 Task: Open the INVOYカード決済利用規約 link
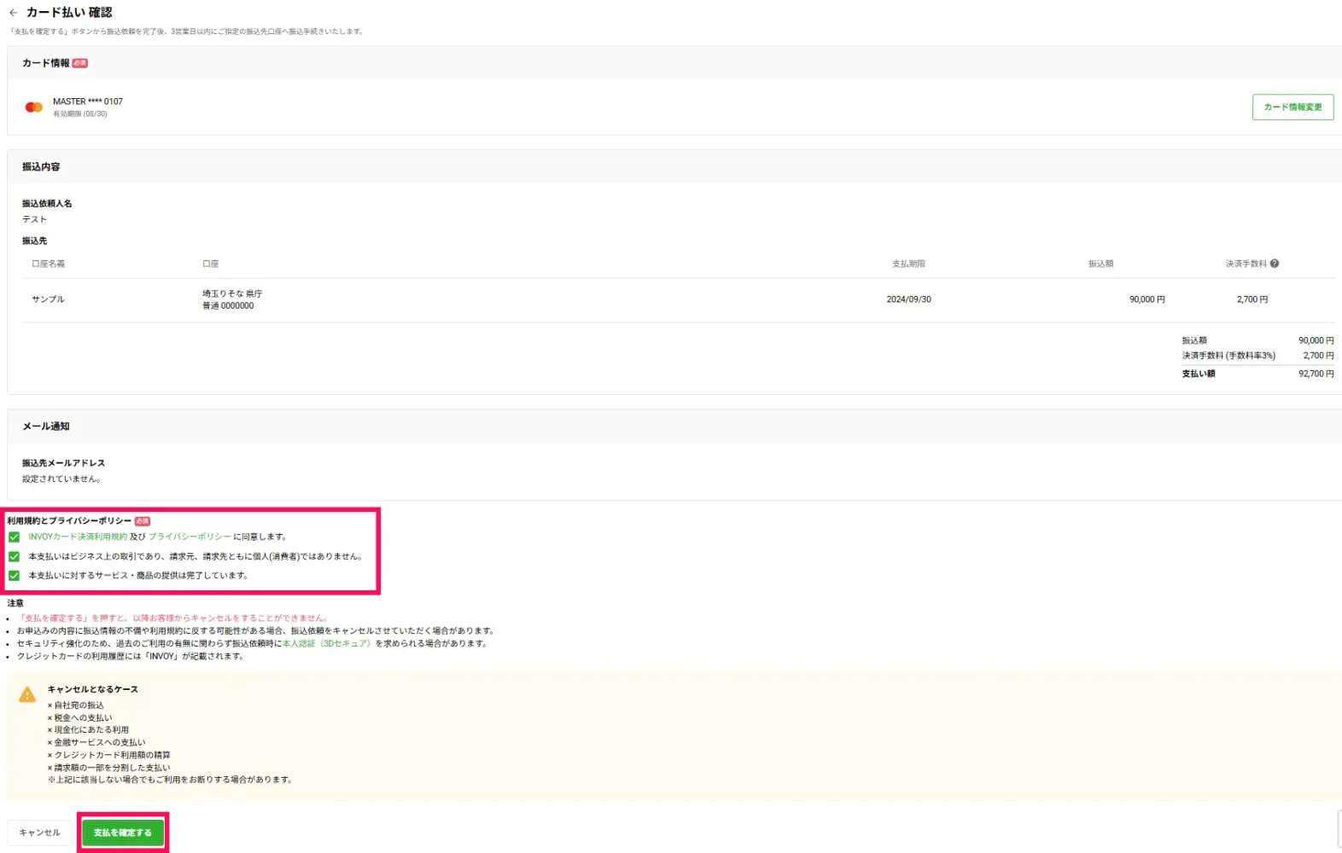point(78,537)
